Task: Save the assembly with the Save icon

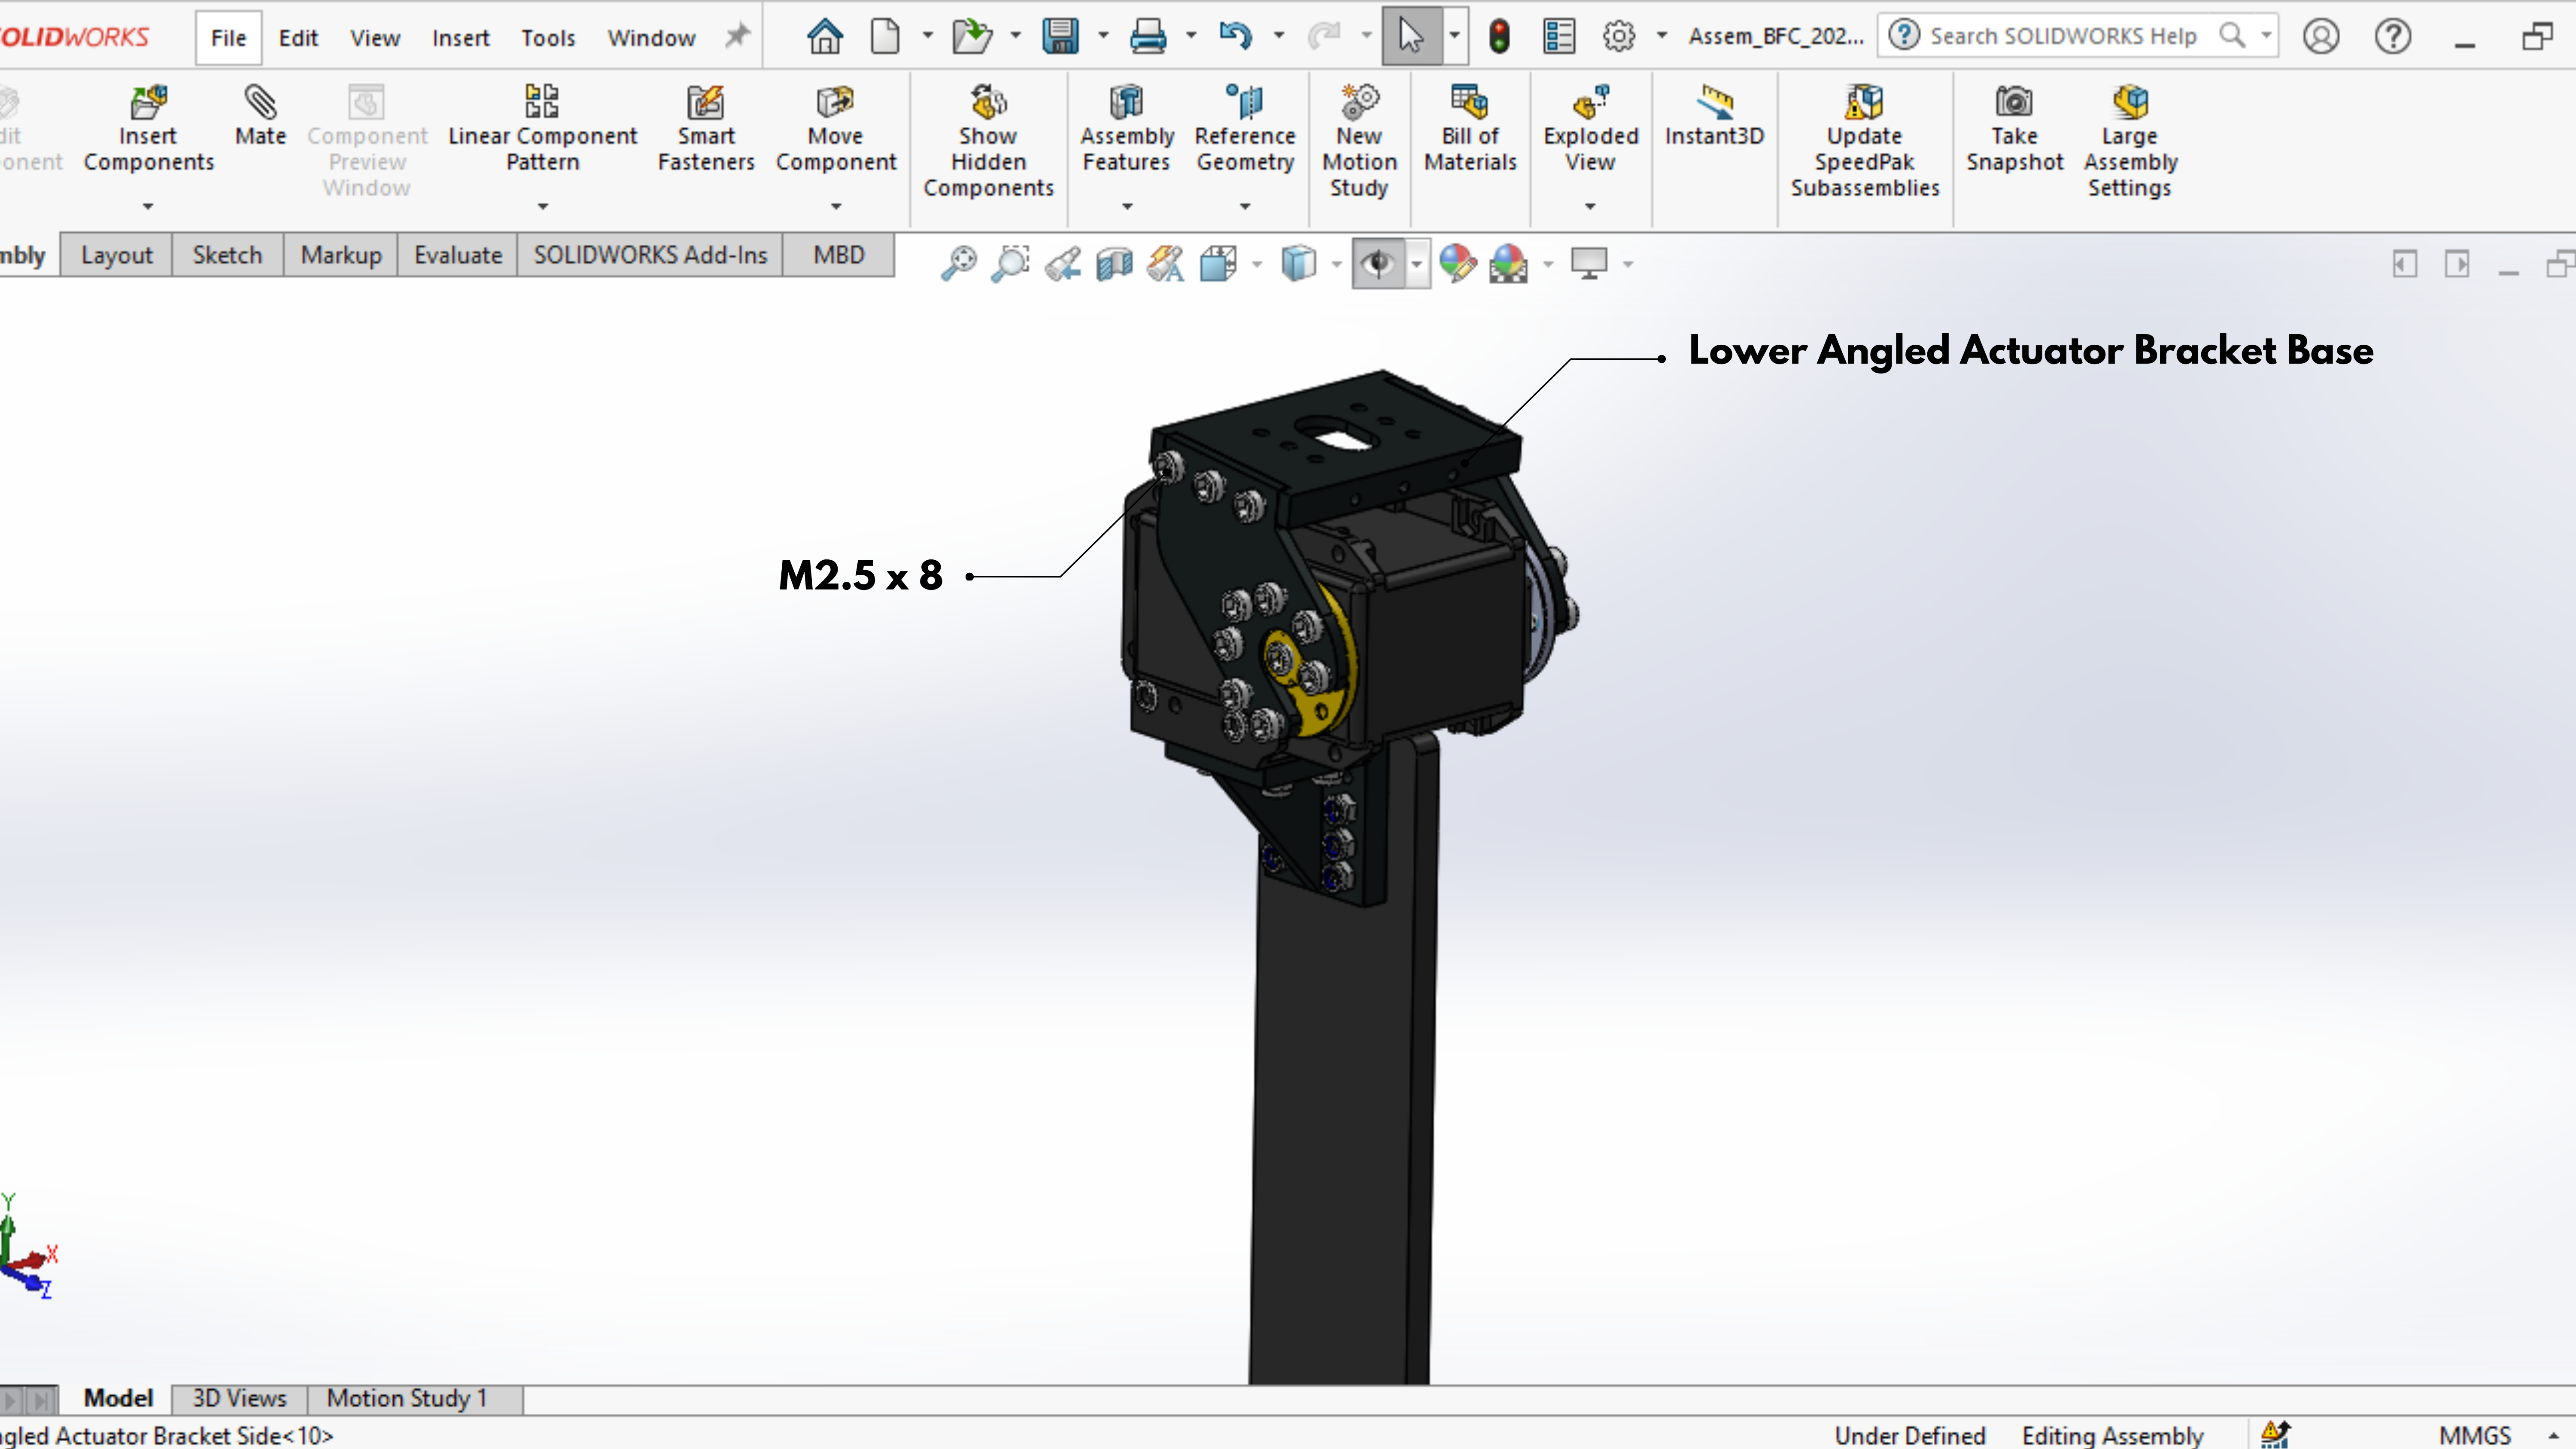Action: (x=1060, y=36)
